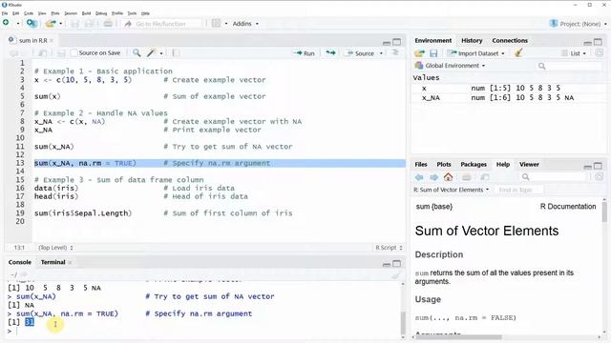Click the clear console broom icon
Image resolution: width=611 pixels, height=343 pixels.
[x=396, y=275]
